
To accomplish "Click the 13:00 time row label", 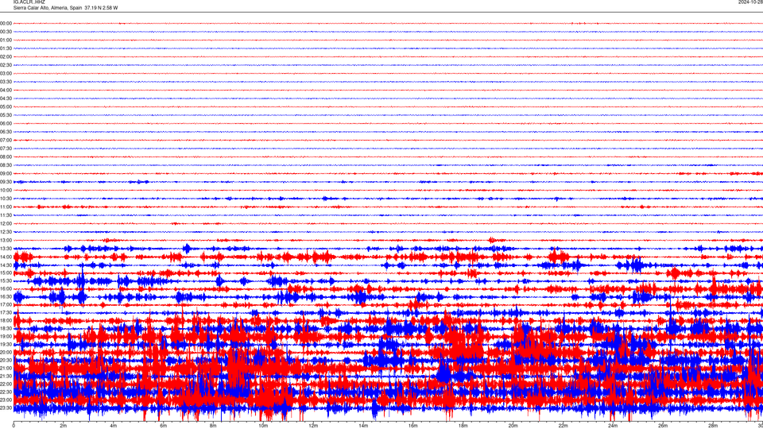I will coord(6,240).
